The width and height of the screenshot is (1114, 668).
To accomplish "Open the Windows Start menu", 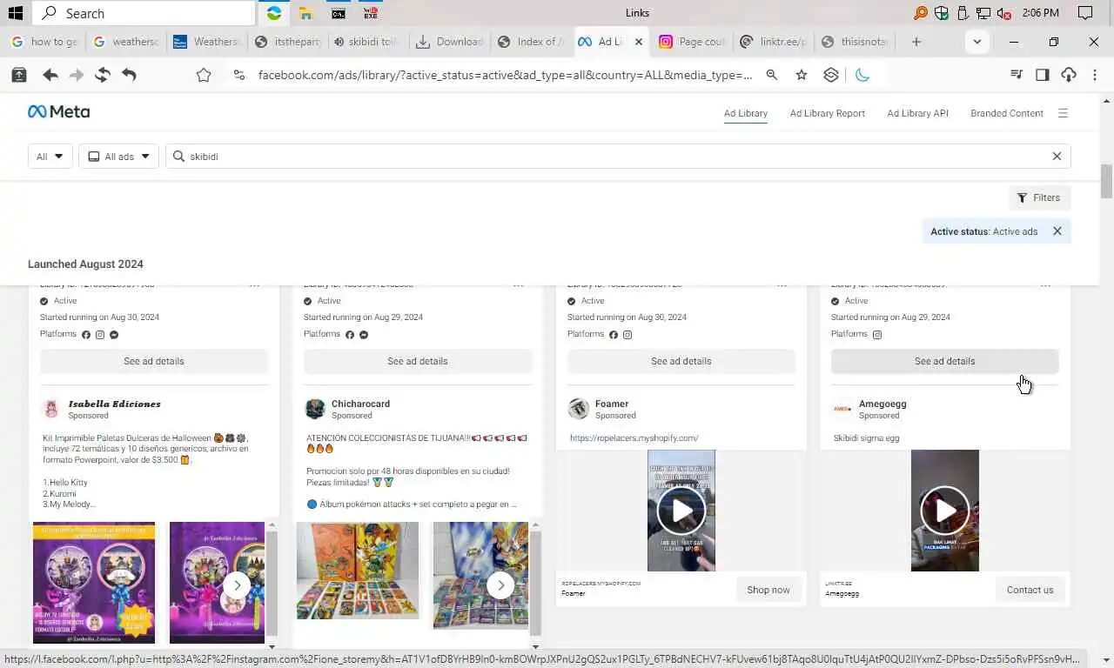I will click(x=15, y=13).
